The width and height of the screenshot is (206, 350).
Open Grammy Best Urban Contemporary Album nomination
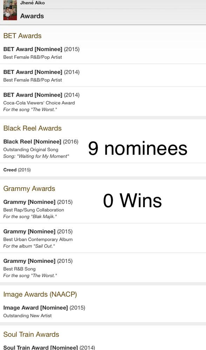coord(103,238)
